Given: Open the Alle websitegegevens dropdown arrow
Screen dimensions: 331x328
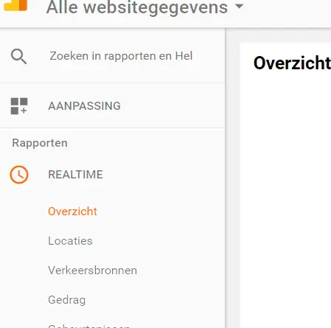Looking at the screenshot, I should (x=239, y=6).
